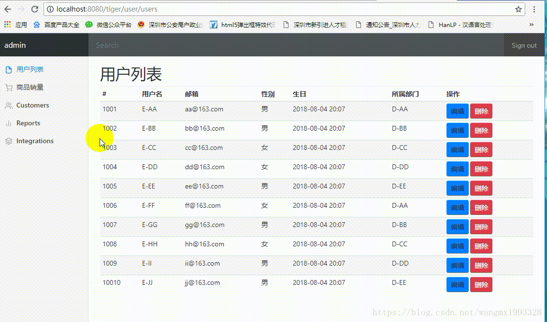Image resolution: width=547 pixels, height=322 pixels.
Task: Click the email jj@163.com
Action: [202, 282]
